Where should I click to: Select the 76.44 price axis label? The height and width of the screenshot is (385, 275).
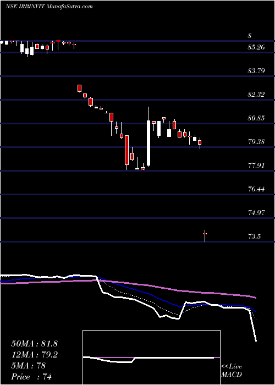point(256,189)
